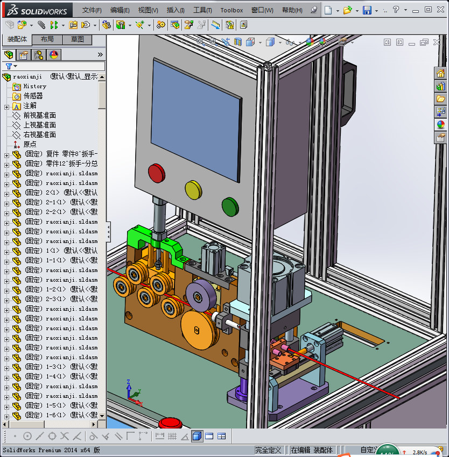Click the Previous View icon
The width and height of the screenshot is (449, 457).
coord(226,42)
